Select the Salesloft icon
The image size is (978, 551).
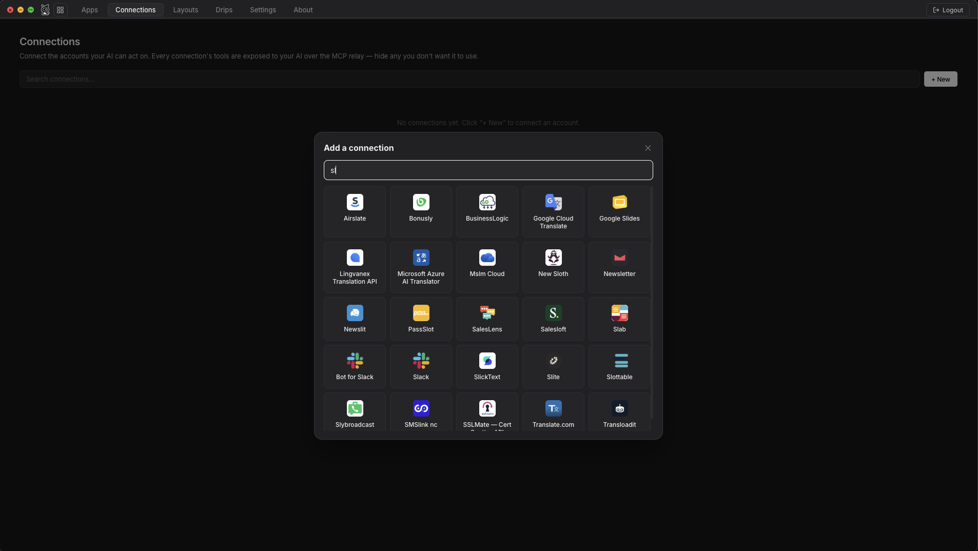click(553, 313)
